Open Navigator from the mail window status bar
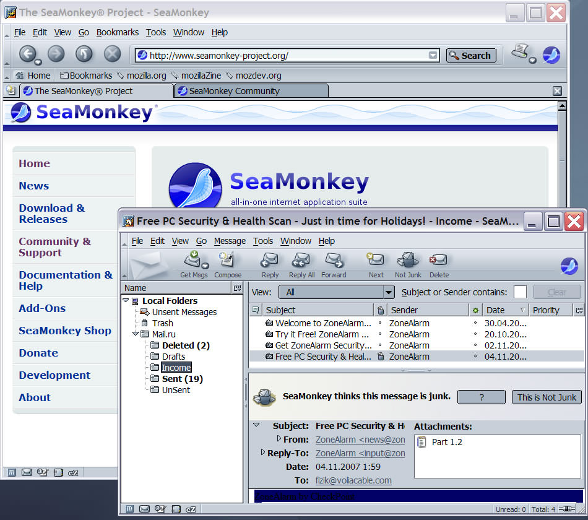This screenshot has width=588, height=520. coord(129,509)
